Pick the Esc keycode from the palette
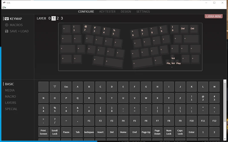228x142 pixels. click(x=66, y=87)
